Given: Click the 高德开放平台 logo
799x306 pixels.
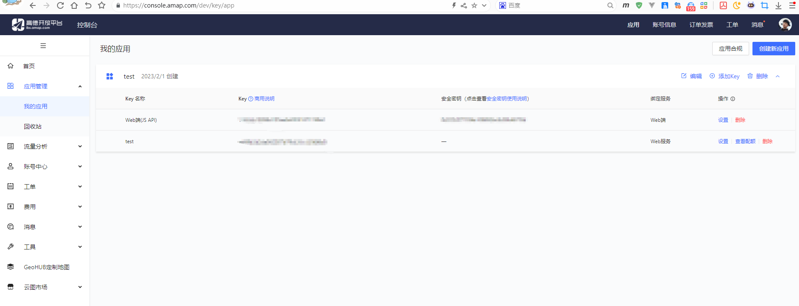Looking at the screenshot, I should (37, 25).
